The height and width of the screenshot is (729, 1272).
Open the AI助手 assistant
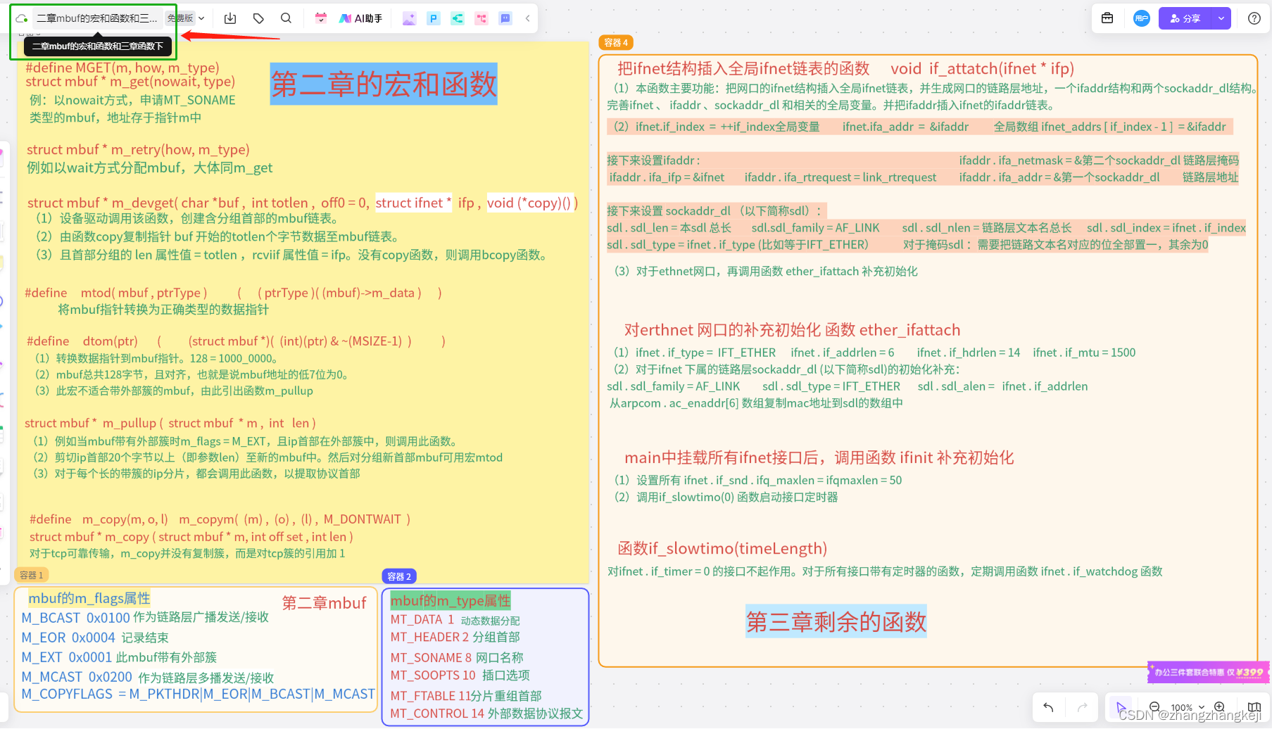click(360, 18)
